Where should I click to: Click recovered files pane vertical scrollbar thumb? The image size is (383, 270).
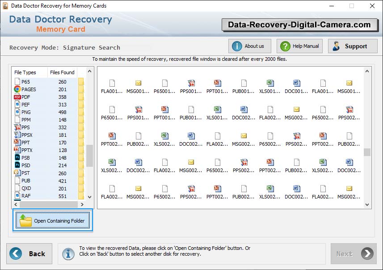pyautogui.click(x=367, y=152)
